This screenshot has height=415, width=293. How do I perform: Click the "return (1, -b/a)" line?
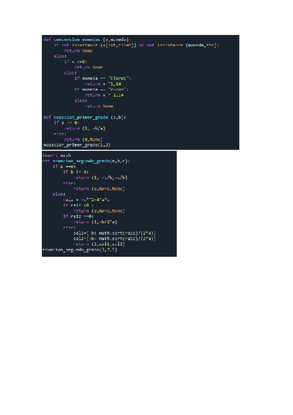click(x=85, y=128)
